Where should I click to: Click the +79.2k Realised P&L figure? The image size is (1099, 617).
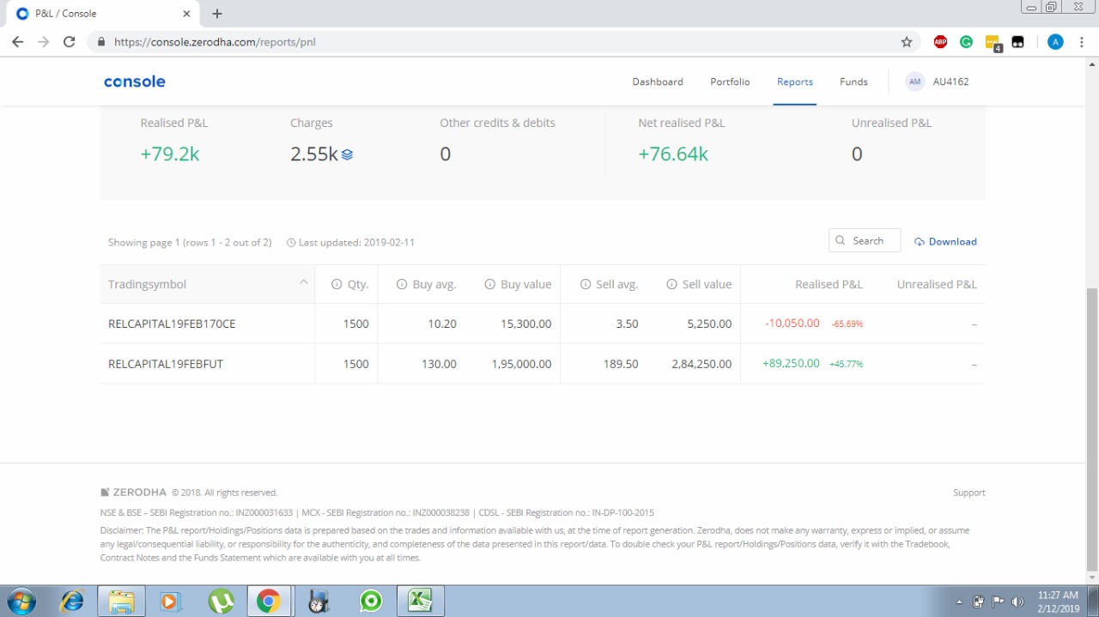click(170, 154)
